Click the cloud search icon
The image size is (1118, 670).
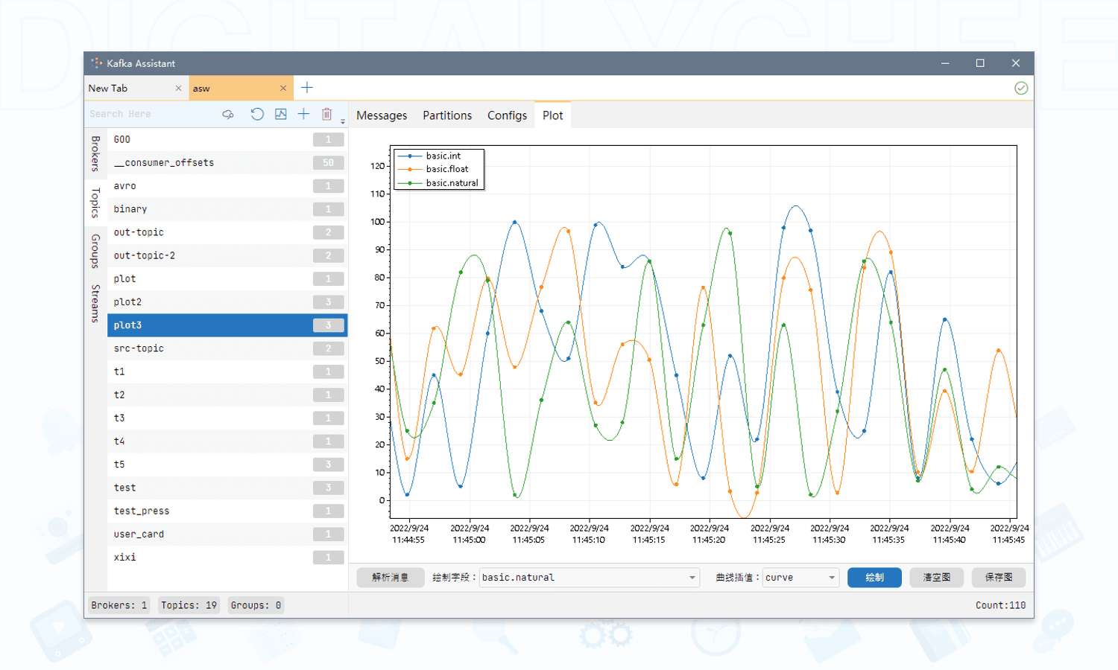tap(228, 114)
